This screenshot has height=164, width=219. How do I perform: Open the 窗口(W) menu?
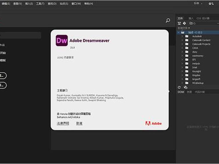tap(76, 4)
